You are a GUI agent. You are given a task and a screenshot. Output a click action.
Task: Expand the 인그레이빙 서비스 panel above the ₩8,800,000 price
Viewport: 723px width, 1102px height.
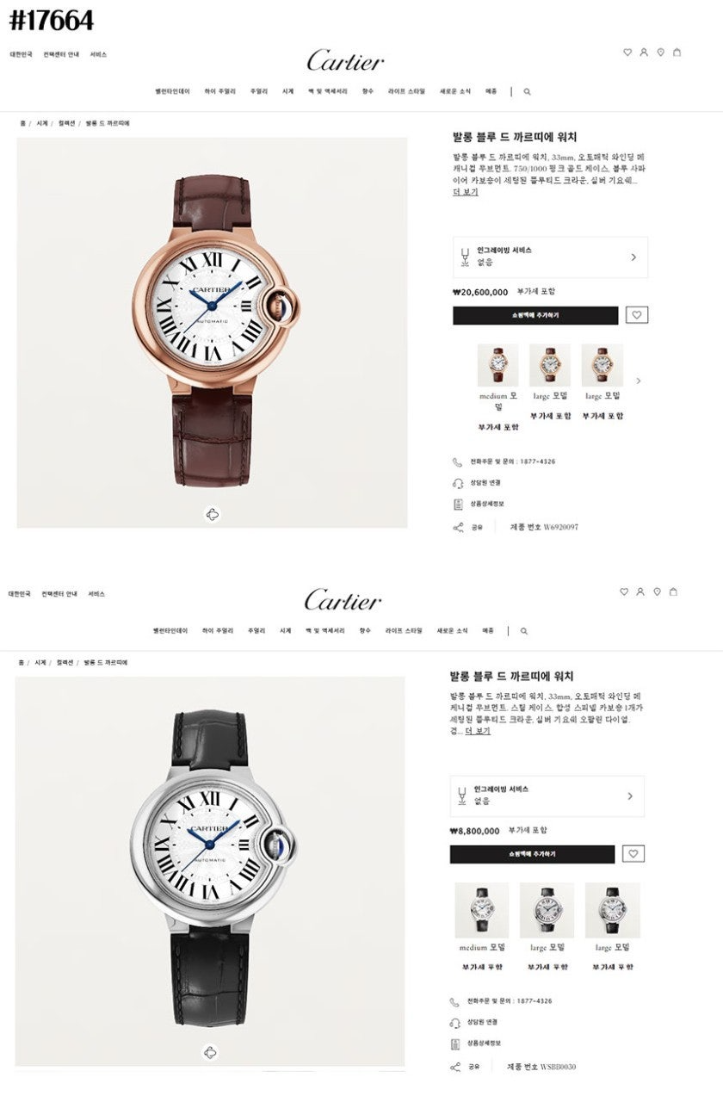(x=547, y=796)
